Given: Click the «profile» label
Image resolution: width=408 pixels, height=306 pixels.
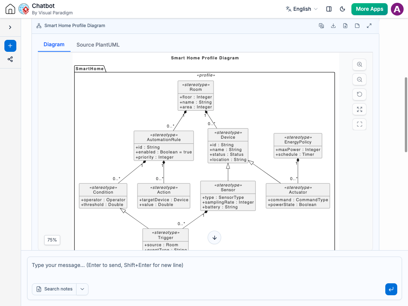Looking at the screenshot, I should [x=206, y=75].
